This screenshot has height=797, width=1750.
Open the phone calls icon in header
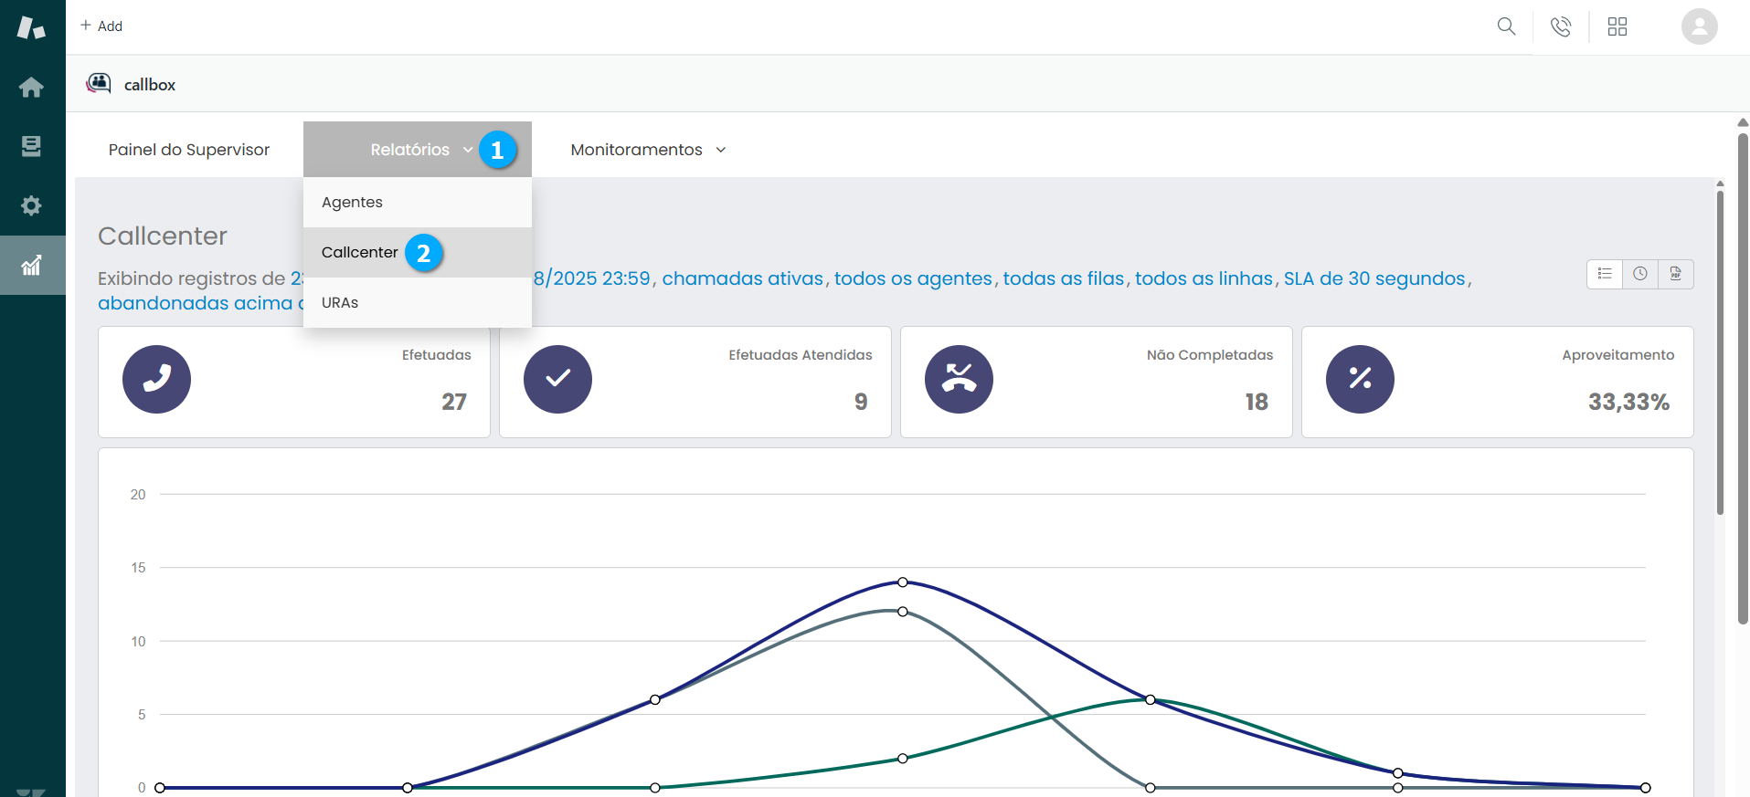pyautogui.click(x=1561, y=26)
